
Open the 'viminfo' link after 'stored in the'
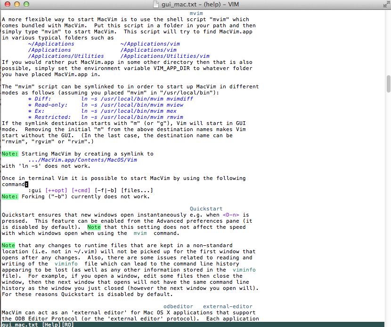(244, 270)
